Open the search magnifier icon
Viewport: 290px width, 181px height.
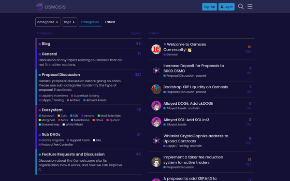tap(241, 7)
